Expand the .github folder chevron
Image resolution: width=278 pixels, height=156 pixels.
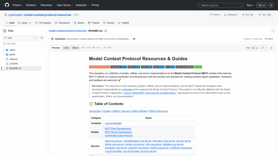4,50
